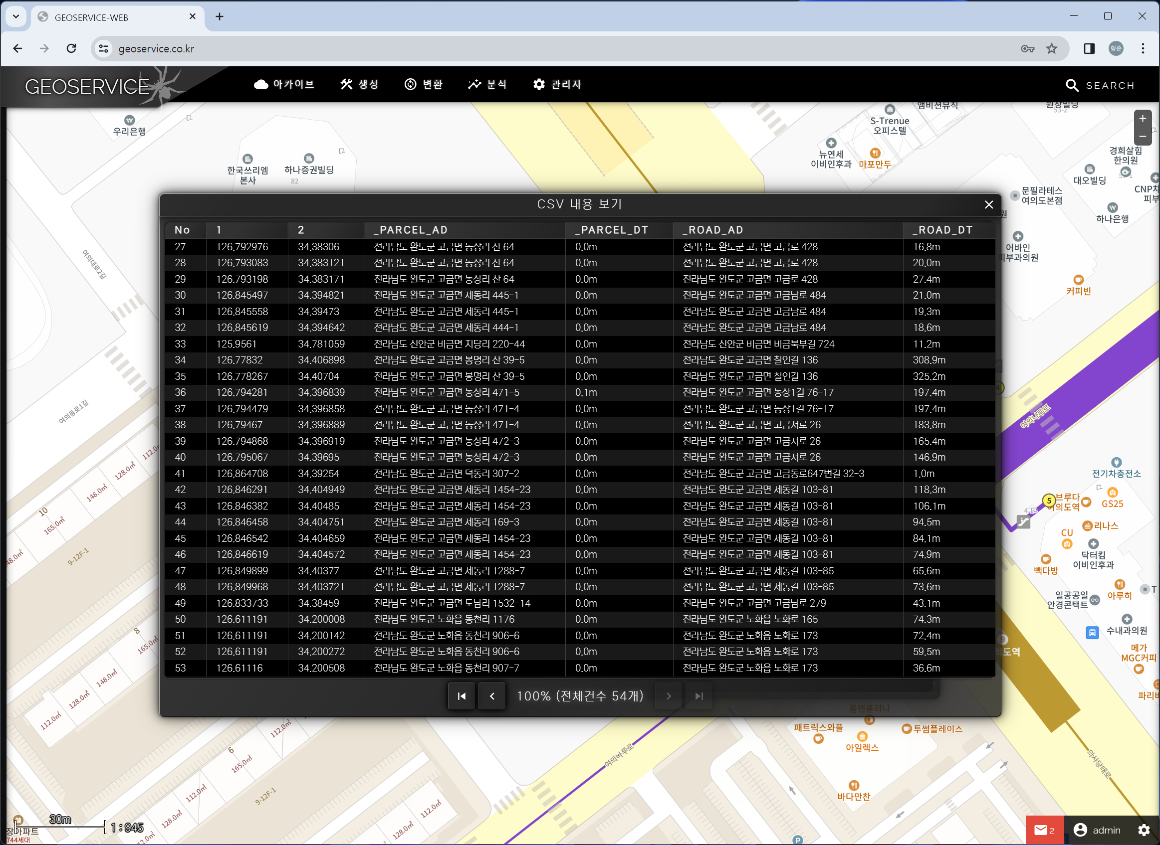Screen dimensions: 1160x845
Task: Open saved passwords key icon
Action: [x=1027, y=48]
